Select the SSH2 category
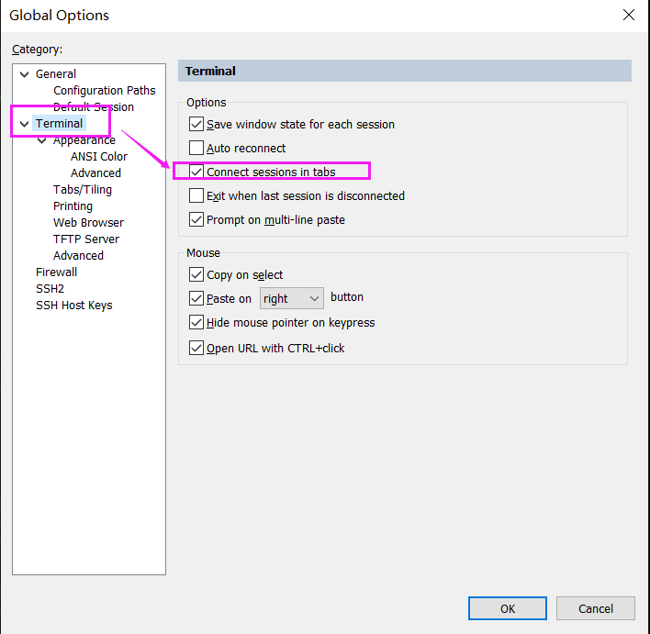Image resolution: width=650 pixels, height=634 pixels. 50,289
